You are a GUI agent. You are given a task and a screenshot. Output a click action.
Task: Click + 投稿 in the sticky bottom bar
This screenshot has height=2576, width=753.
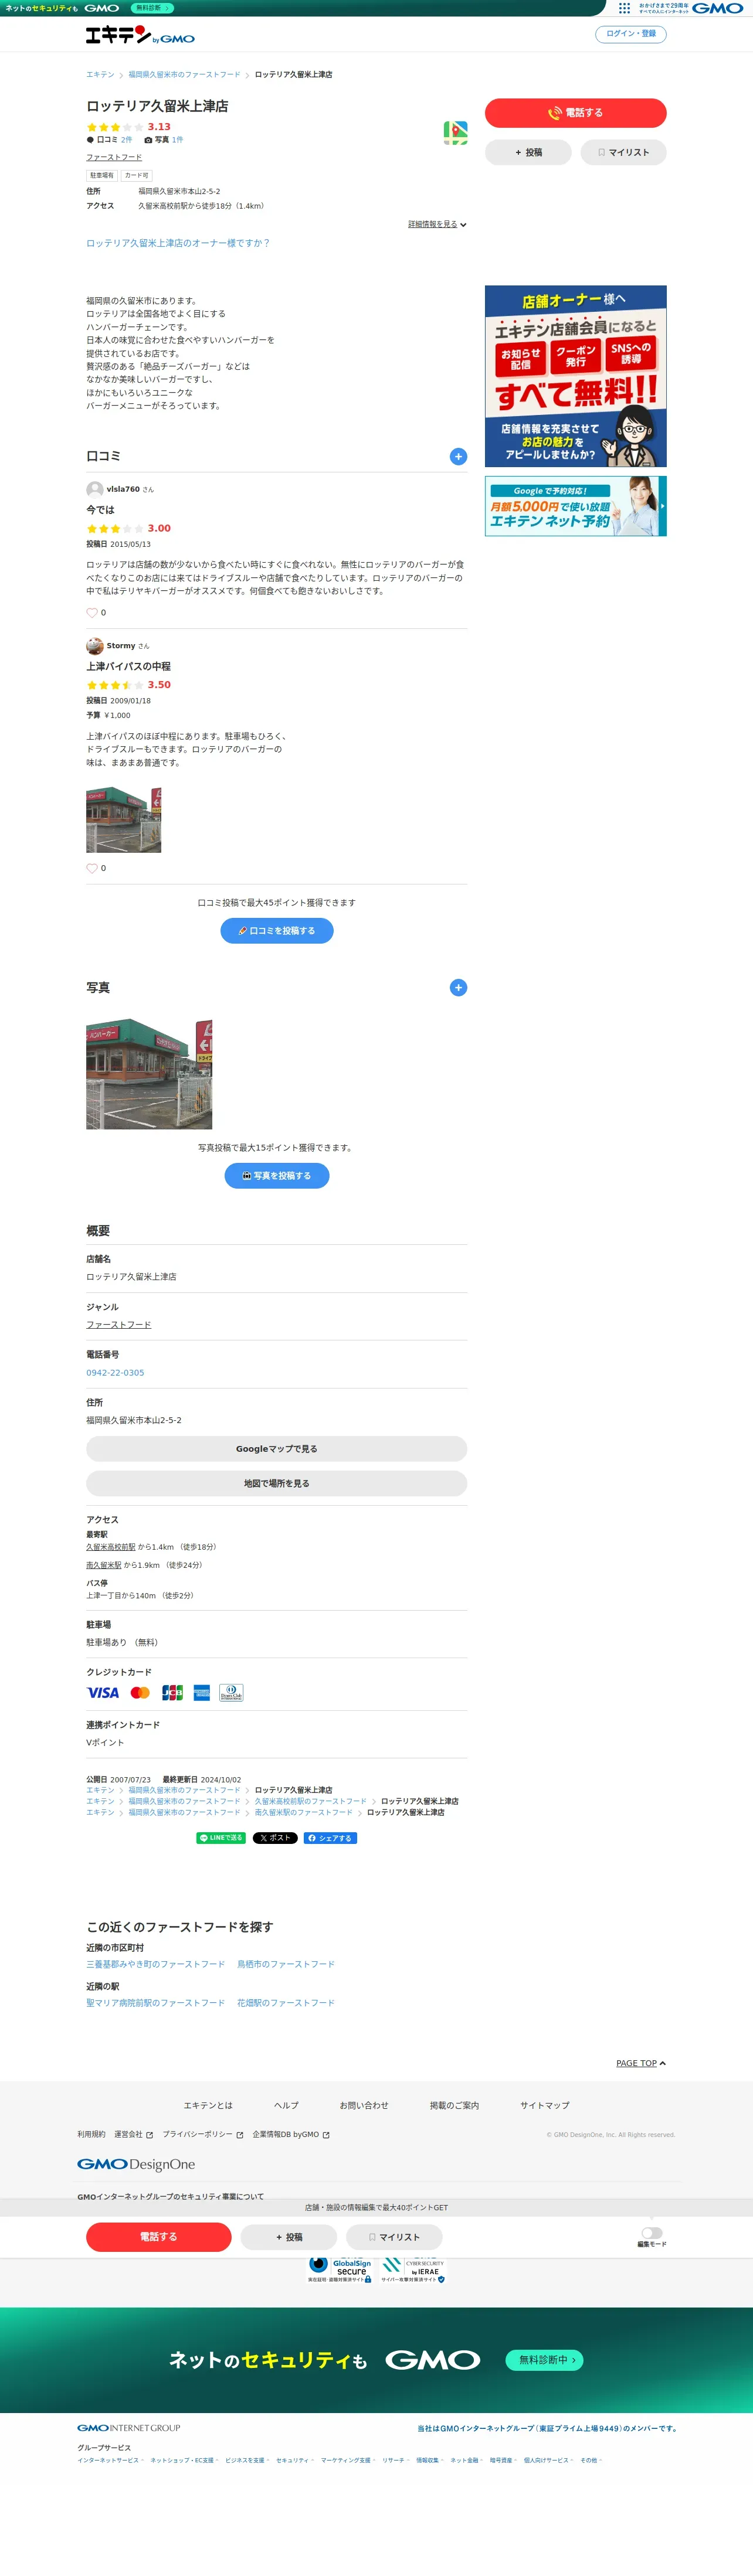[289, 2237]
